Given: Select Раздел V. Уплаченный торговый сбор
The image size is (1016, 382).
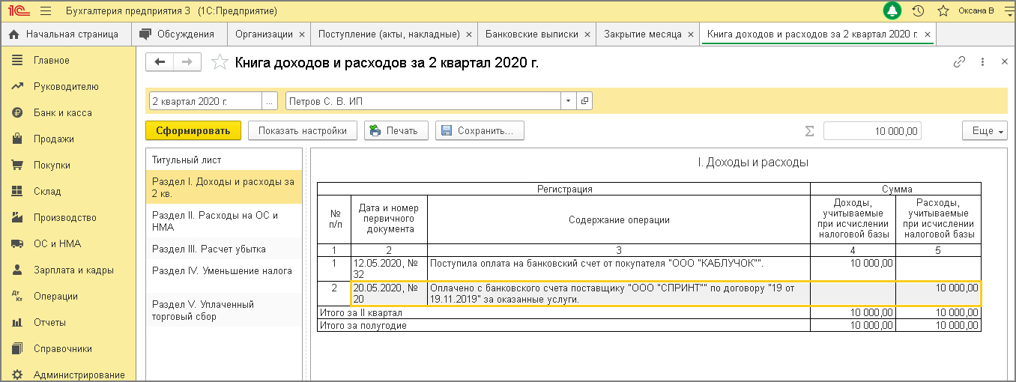Looking at the screenshot, I should click(223, 310).
